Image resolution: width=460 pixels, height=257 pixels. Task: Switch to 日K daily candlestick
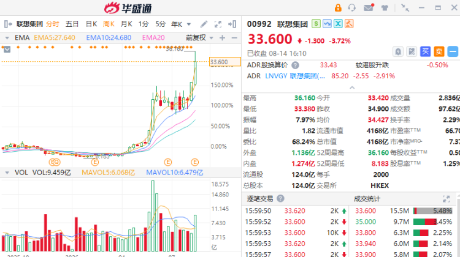tap(91, 24)
